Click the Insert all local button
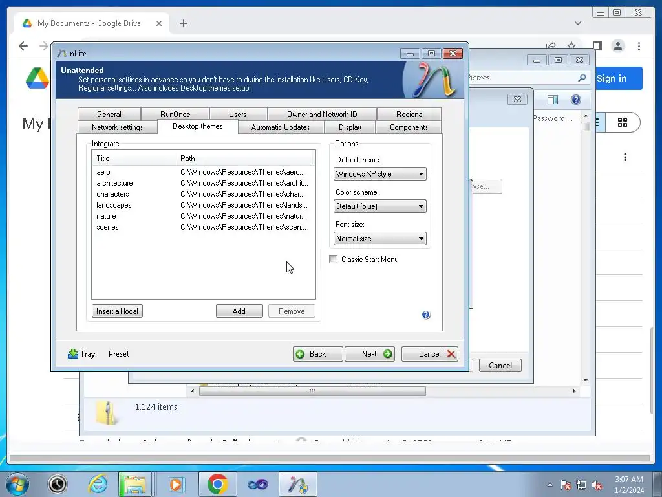The width and height of the screenshot is (662, 497). (117, 311)
